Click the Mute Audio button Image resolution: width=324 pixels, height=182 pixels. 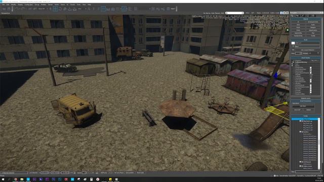(141, 173)
